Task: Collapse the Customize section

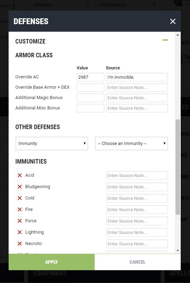Action: pyautogui.click(x=165, y=40)
